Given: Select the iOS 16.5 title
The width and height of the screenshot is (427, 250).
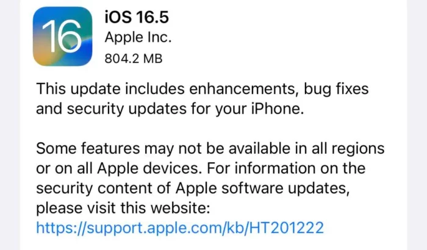Looking at the screenshot, I should coord(137,17).
